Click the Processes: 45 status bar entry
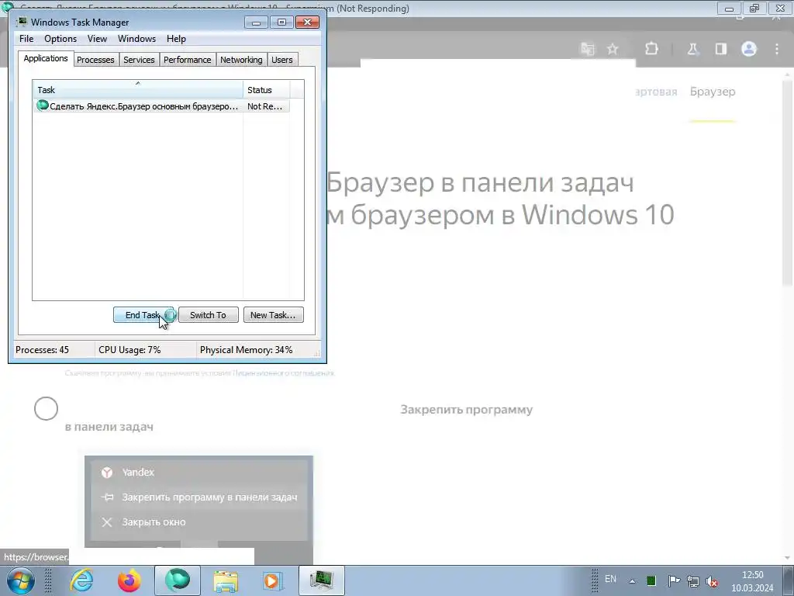Viewport: 794px width, 596px height. [43, 350]
